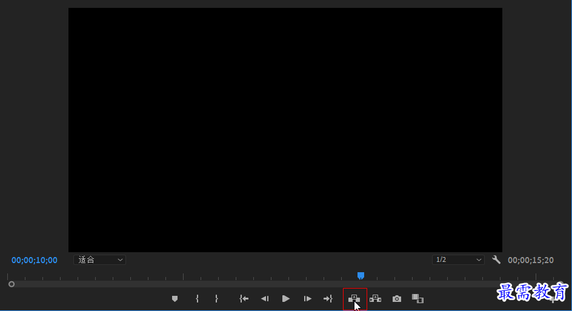Click the black program monitor preview

click(285, 130)
